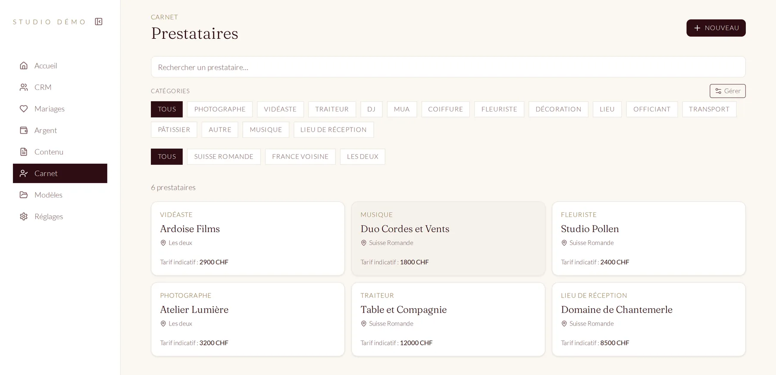Open the Modèles menu item
The width and height of the screenshot is (776, 375).
click(x=60, y=195)
